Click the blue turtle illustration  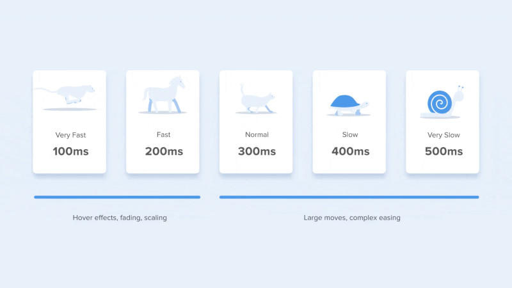(349, 105)
